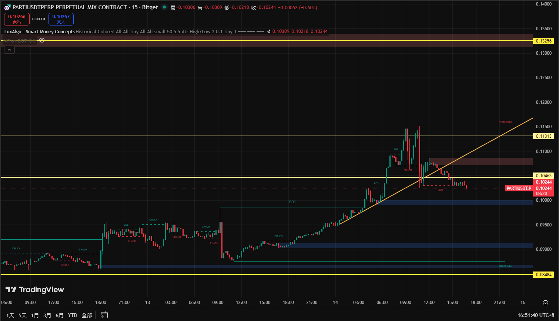
Task: Click the Strong Low label
Action: coord(505,266)
